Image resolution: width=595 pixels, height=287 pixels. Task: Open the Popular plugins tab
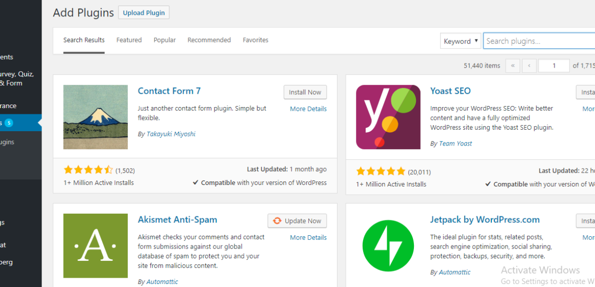click(165, 40)
